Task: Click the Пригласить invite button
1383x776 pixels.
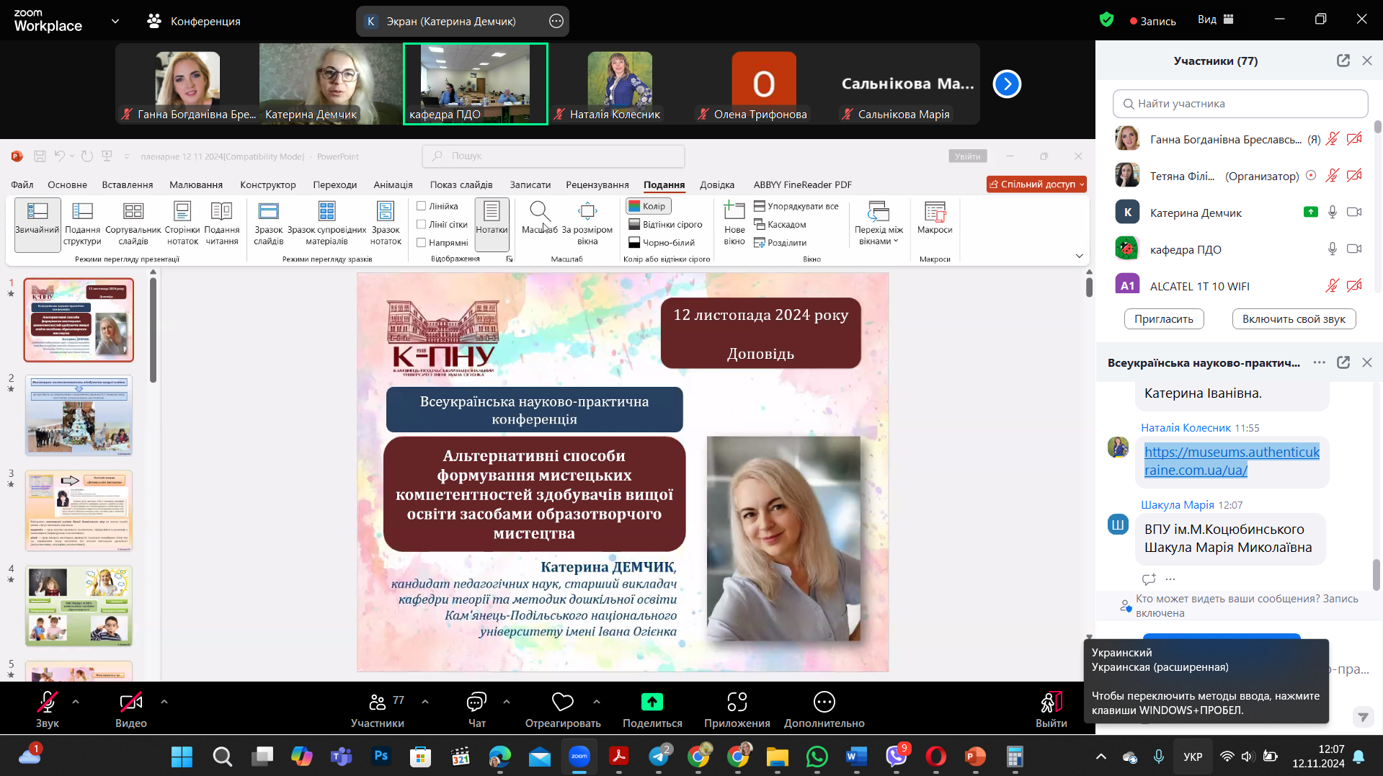Action: pyautogui.click(x=1163, y=319)
